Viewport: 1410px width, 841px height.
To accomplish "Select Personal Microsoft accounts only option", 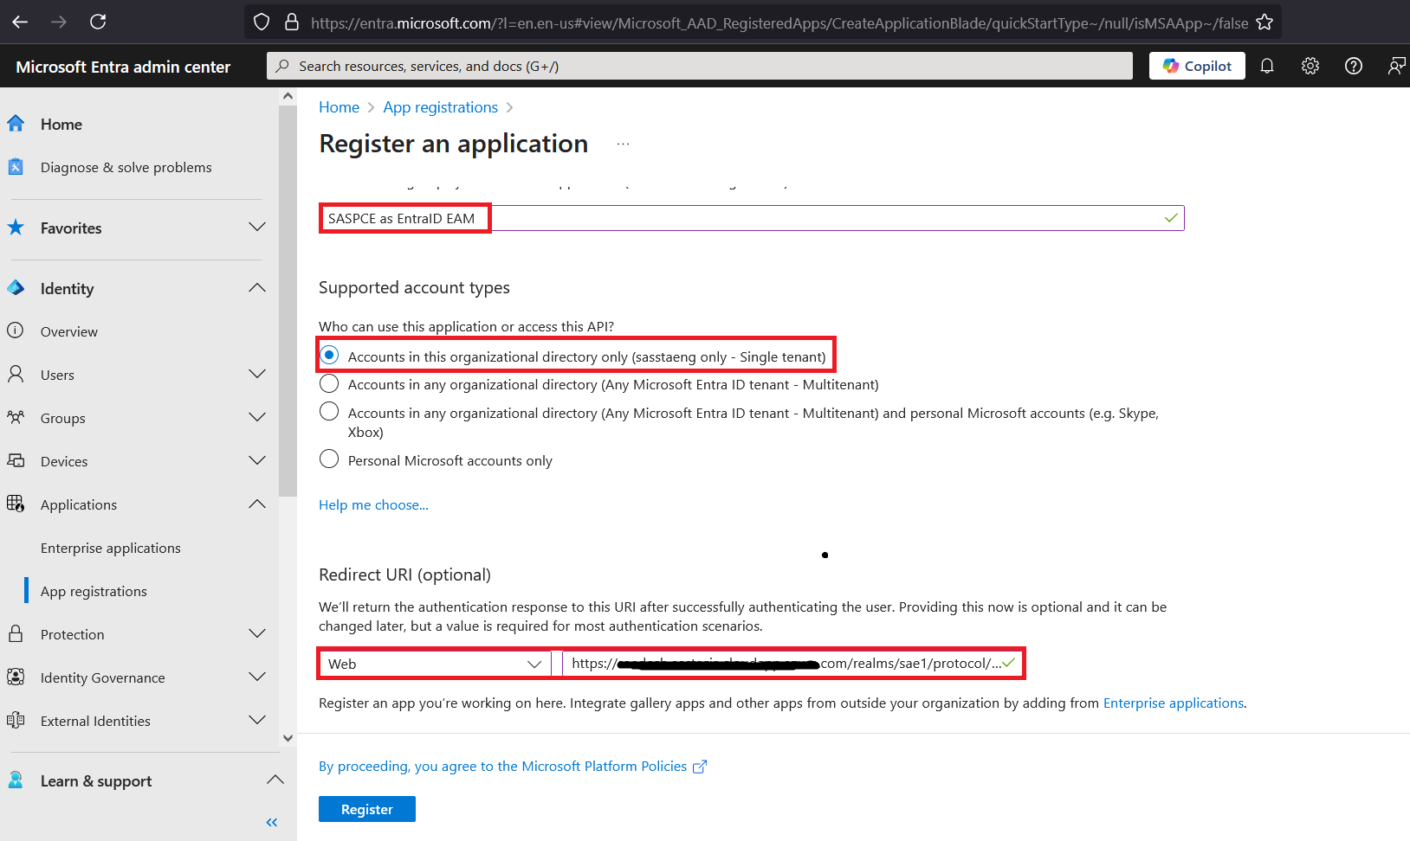I will pyautogui.click(x=329, y=459).
